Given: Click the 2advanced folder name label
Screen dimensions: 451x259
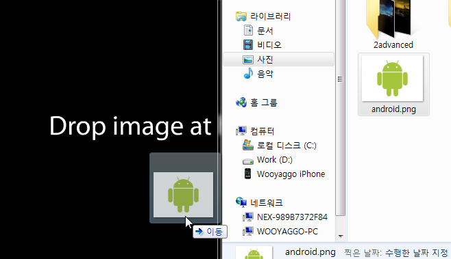Looking at the screenshot, I should [x=393, y=44].
